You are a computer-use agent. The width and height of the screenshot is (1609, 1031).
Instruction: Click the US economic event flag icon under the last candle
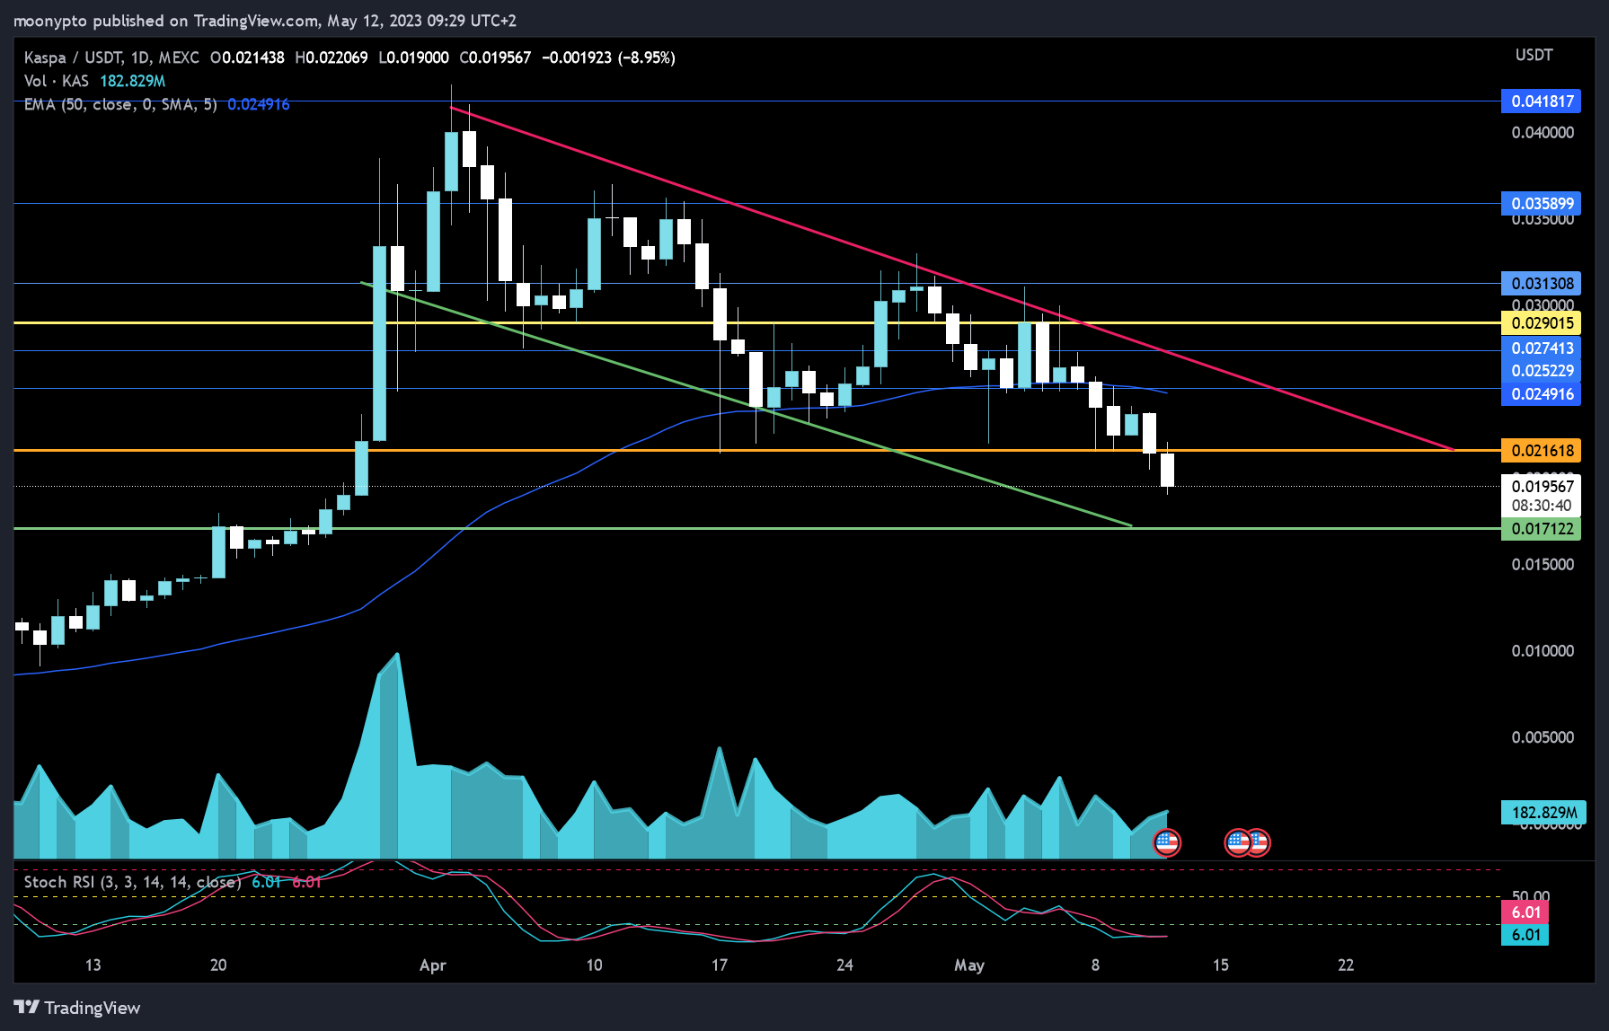[1166, 842]
